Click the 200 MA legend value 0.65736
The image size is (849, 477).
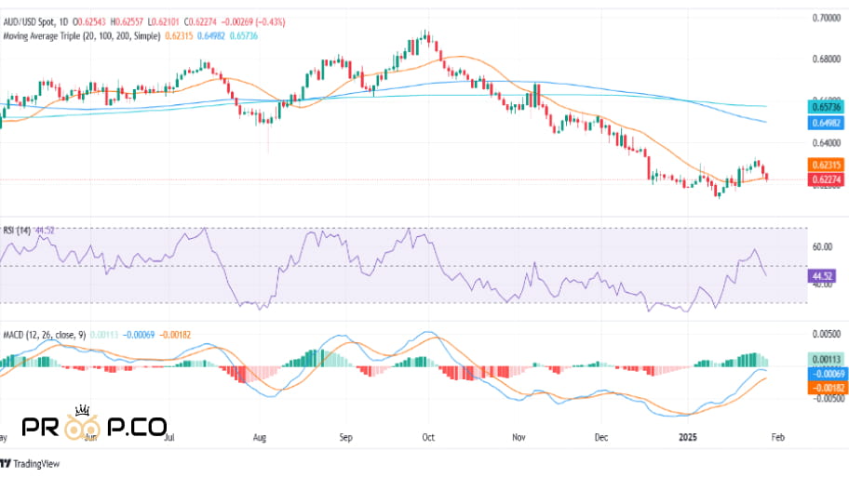(x=244, y=36)
